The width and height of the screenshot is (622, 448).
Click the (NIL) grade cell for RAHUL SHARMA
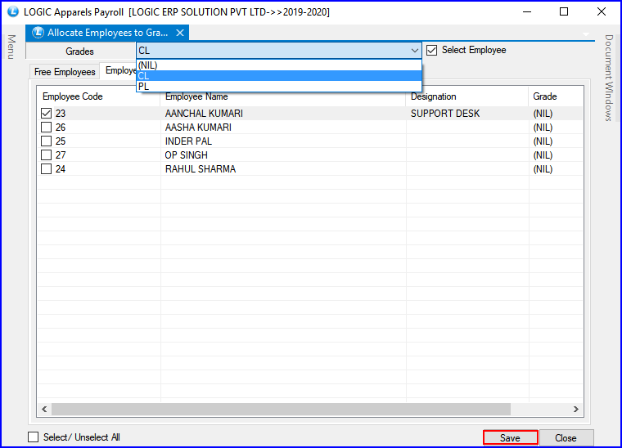pos(556,168)
